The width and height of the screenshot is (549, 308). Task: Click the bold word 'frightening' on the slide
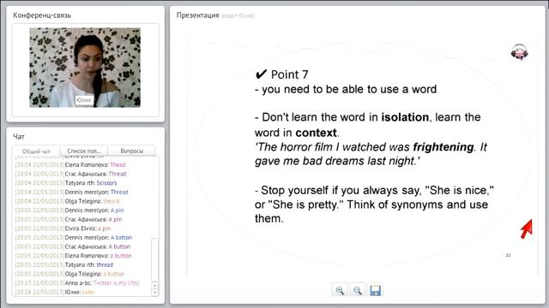(x=443, y=147)
